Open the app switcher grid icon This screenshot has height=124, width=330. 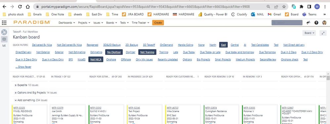(4, 22)
